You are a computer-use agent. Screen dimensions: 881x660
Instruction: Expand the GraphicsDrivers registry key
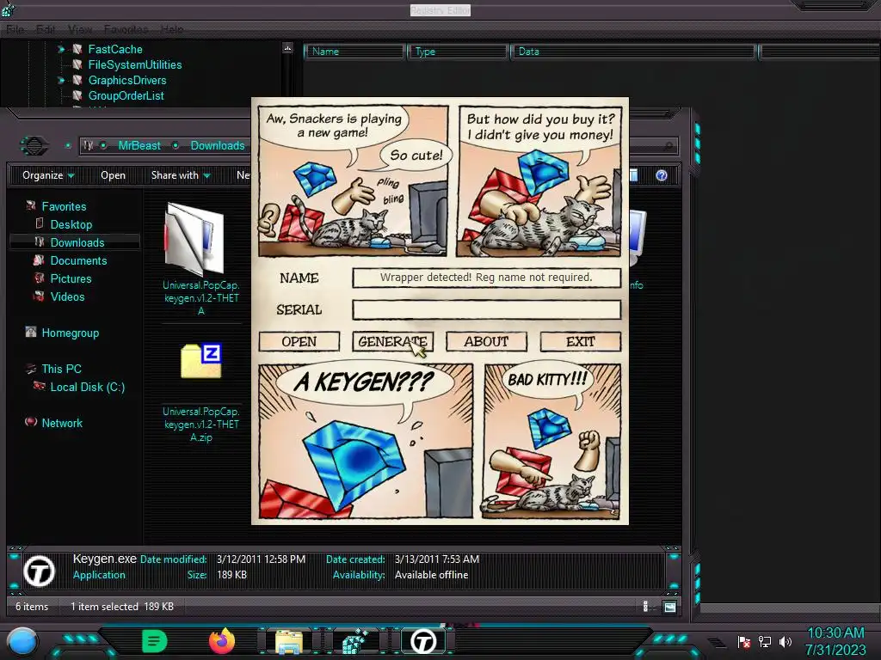tap(61, 80)
